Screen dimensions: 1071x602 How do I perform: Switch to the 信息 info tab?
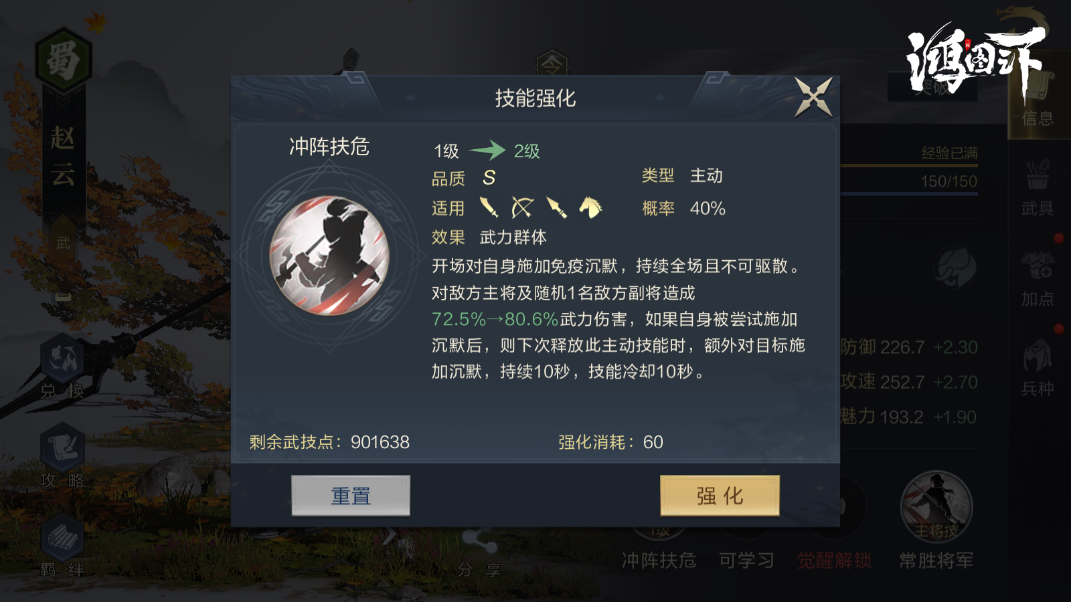pyautogui.click(x=1038, y=100)
